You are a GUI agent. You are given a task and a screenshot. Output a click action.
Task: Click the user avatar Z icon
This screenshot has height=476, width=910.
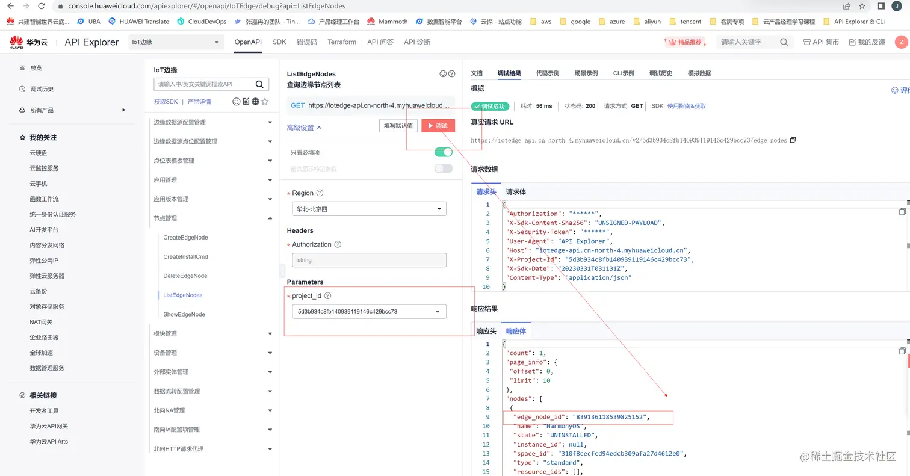(901, 42)
